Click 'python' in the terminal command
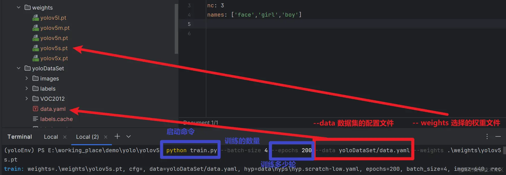Viewport: 506px width, 175px height. [x=176, y=150]
